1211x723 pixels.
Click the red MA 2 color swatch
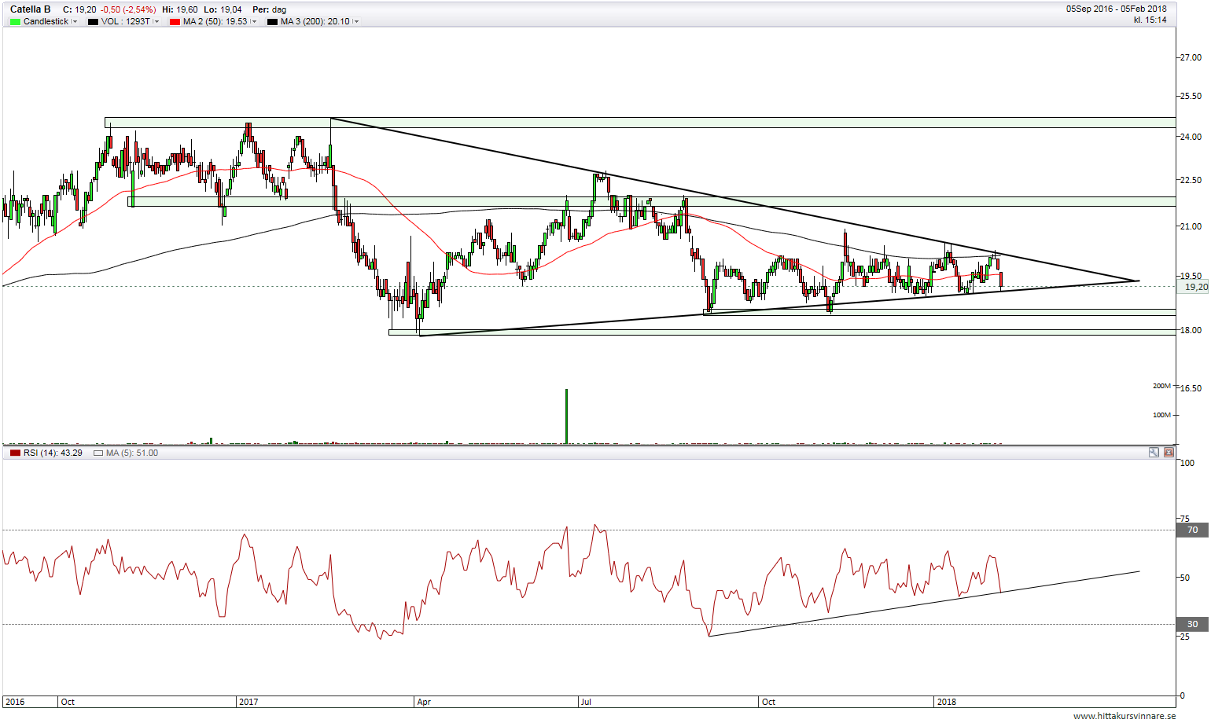point(175,22)
